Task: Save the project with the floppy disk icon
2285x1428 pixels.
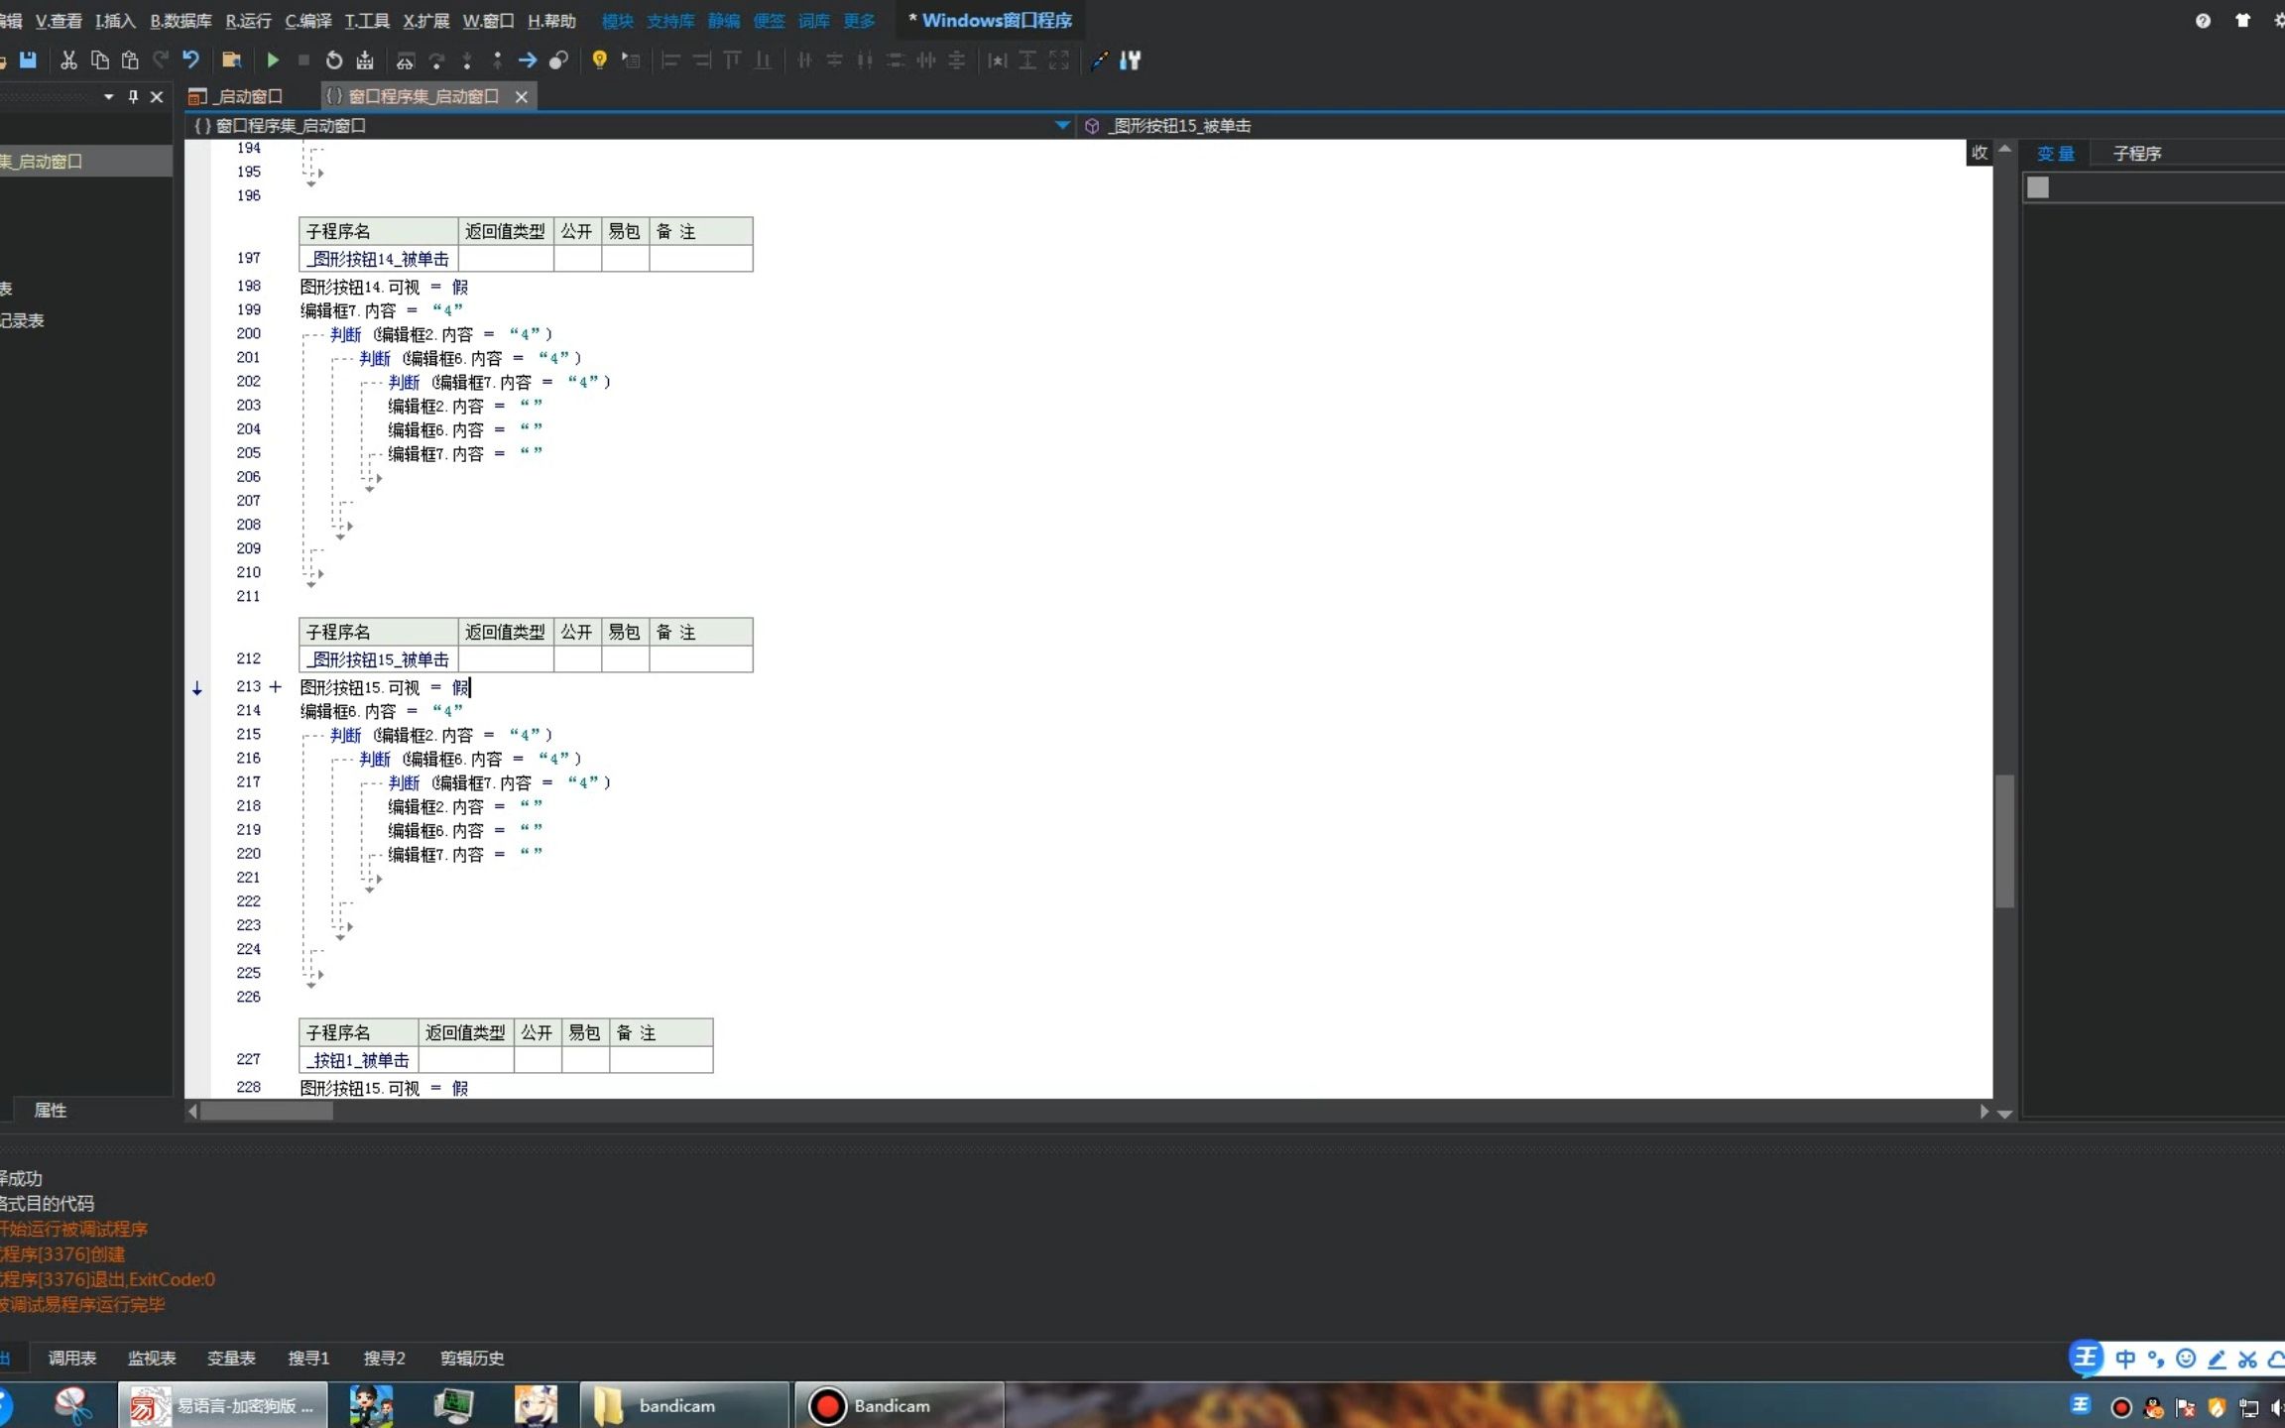Action: (28, 60)
